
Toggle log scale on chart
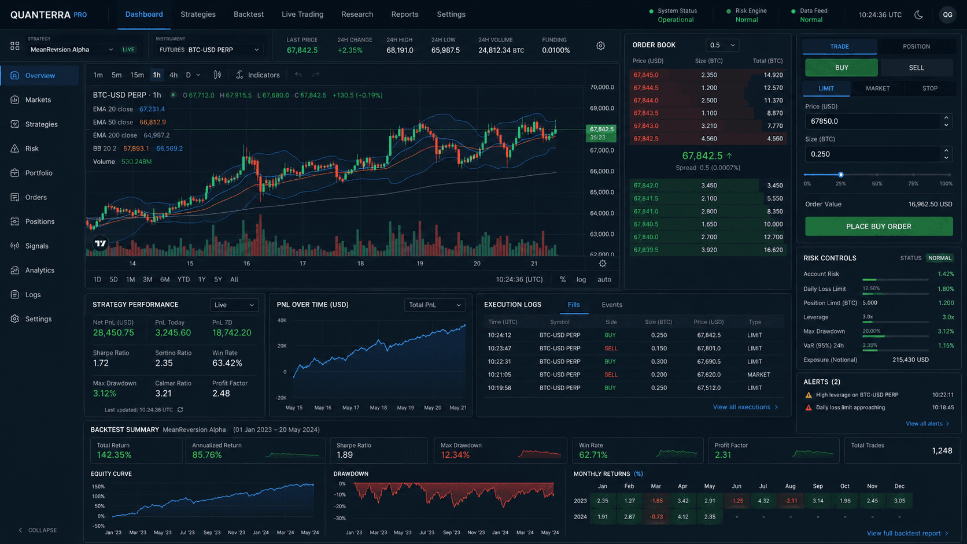pyautogui.click(x=581, y=280)
